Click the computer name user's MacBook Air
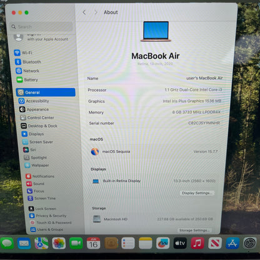The width and height of the screenshot is (260, 260). 204,78
